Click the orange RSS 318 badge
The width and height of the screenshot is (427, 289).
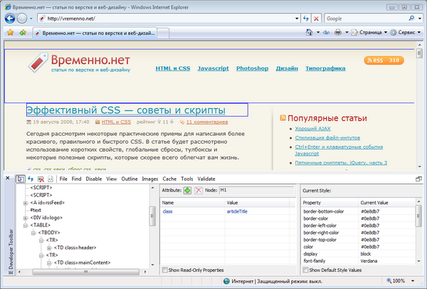tap(384, 61)
